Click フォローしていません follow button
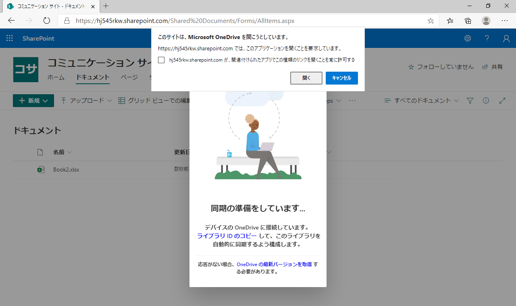The image size is (516, 306). [441, 67]
